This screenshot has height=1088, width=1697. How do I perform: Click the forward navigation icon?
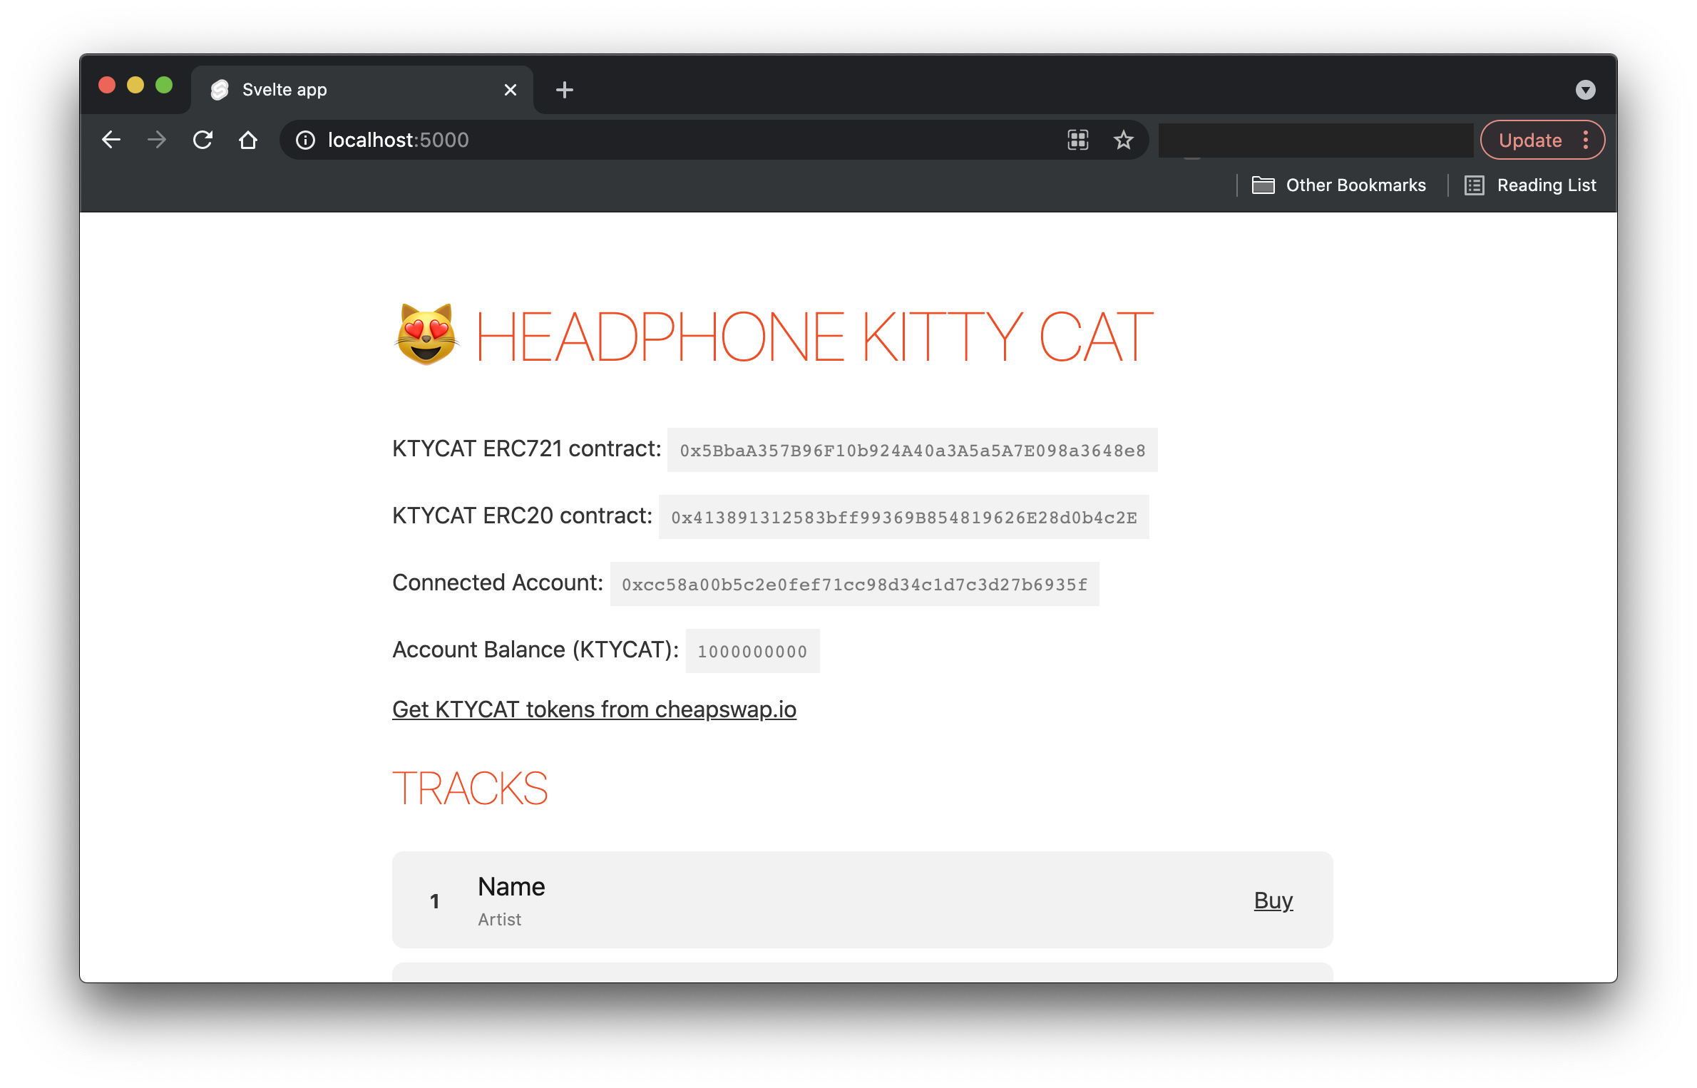pyautogui.click(x=156, y=140)
